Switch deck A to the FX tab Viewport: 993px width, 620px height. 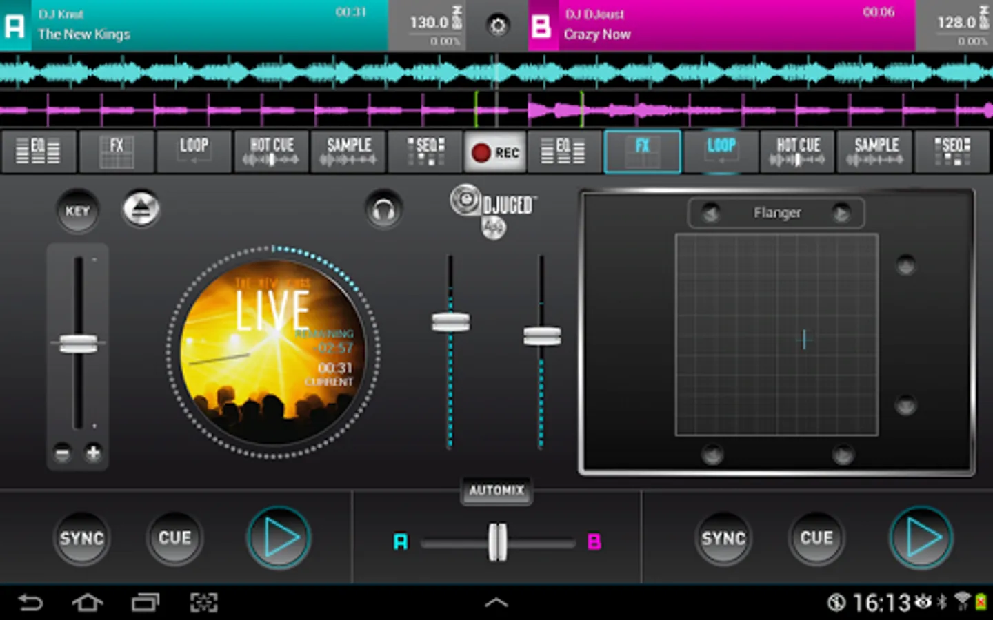[x=117, y=151]
